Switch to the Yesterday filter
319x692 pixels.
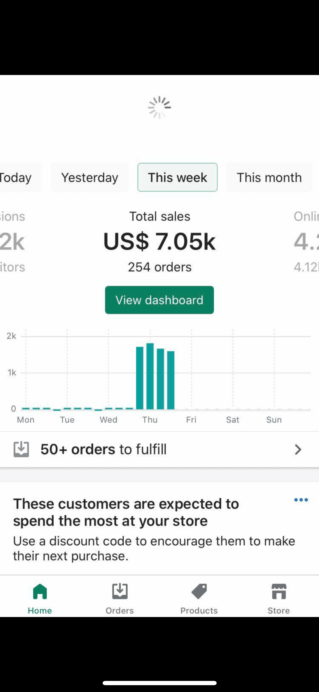click(90, 178)
